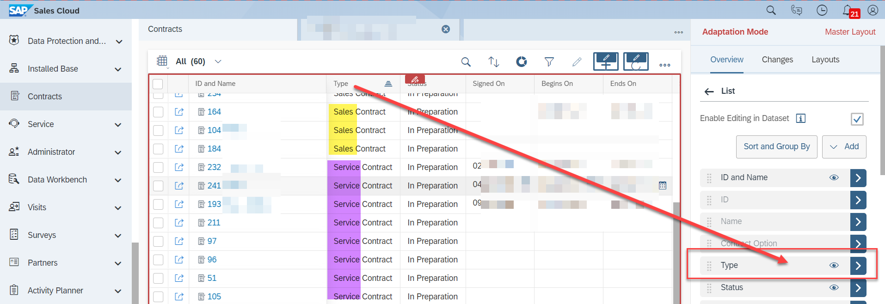Image resolution: width=885 pixels, height=304 pixels.
Task: Open contract 211 link
Action: pos(214,223)
